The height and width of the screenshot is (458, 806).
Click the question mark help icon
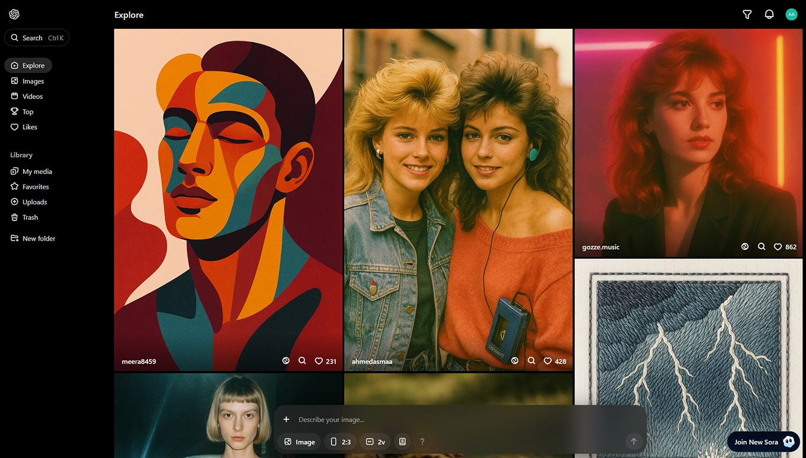(x=422, y=441)
